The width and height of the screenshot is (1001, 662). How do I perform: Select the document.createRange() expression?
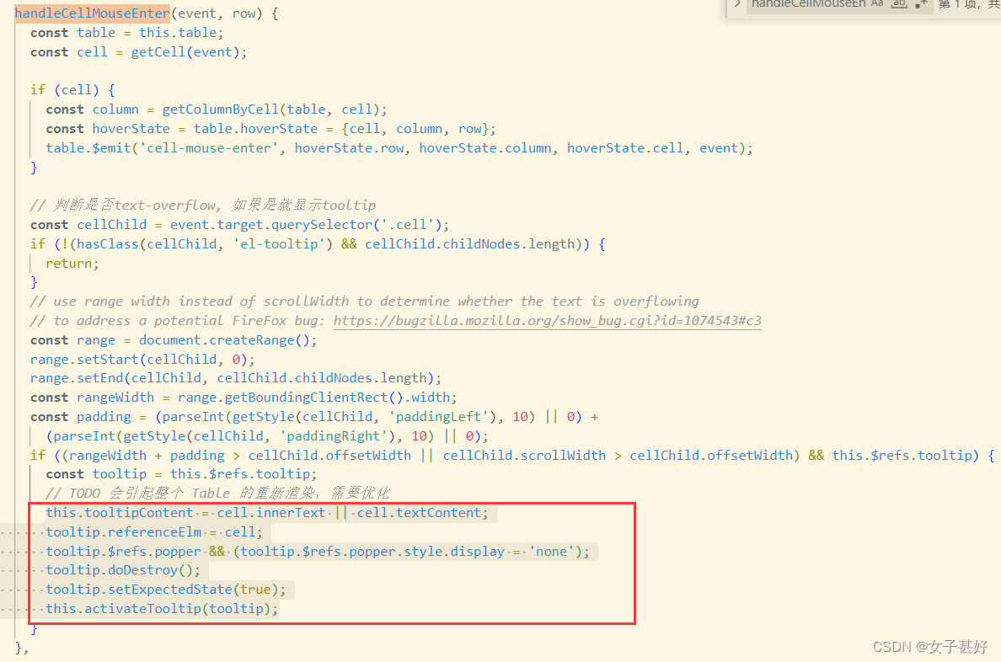[x=227, y=339]
